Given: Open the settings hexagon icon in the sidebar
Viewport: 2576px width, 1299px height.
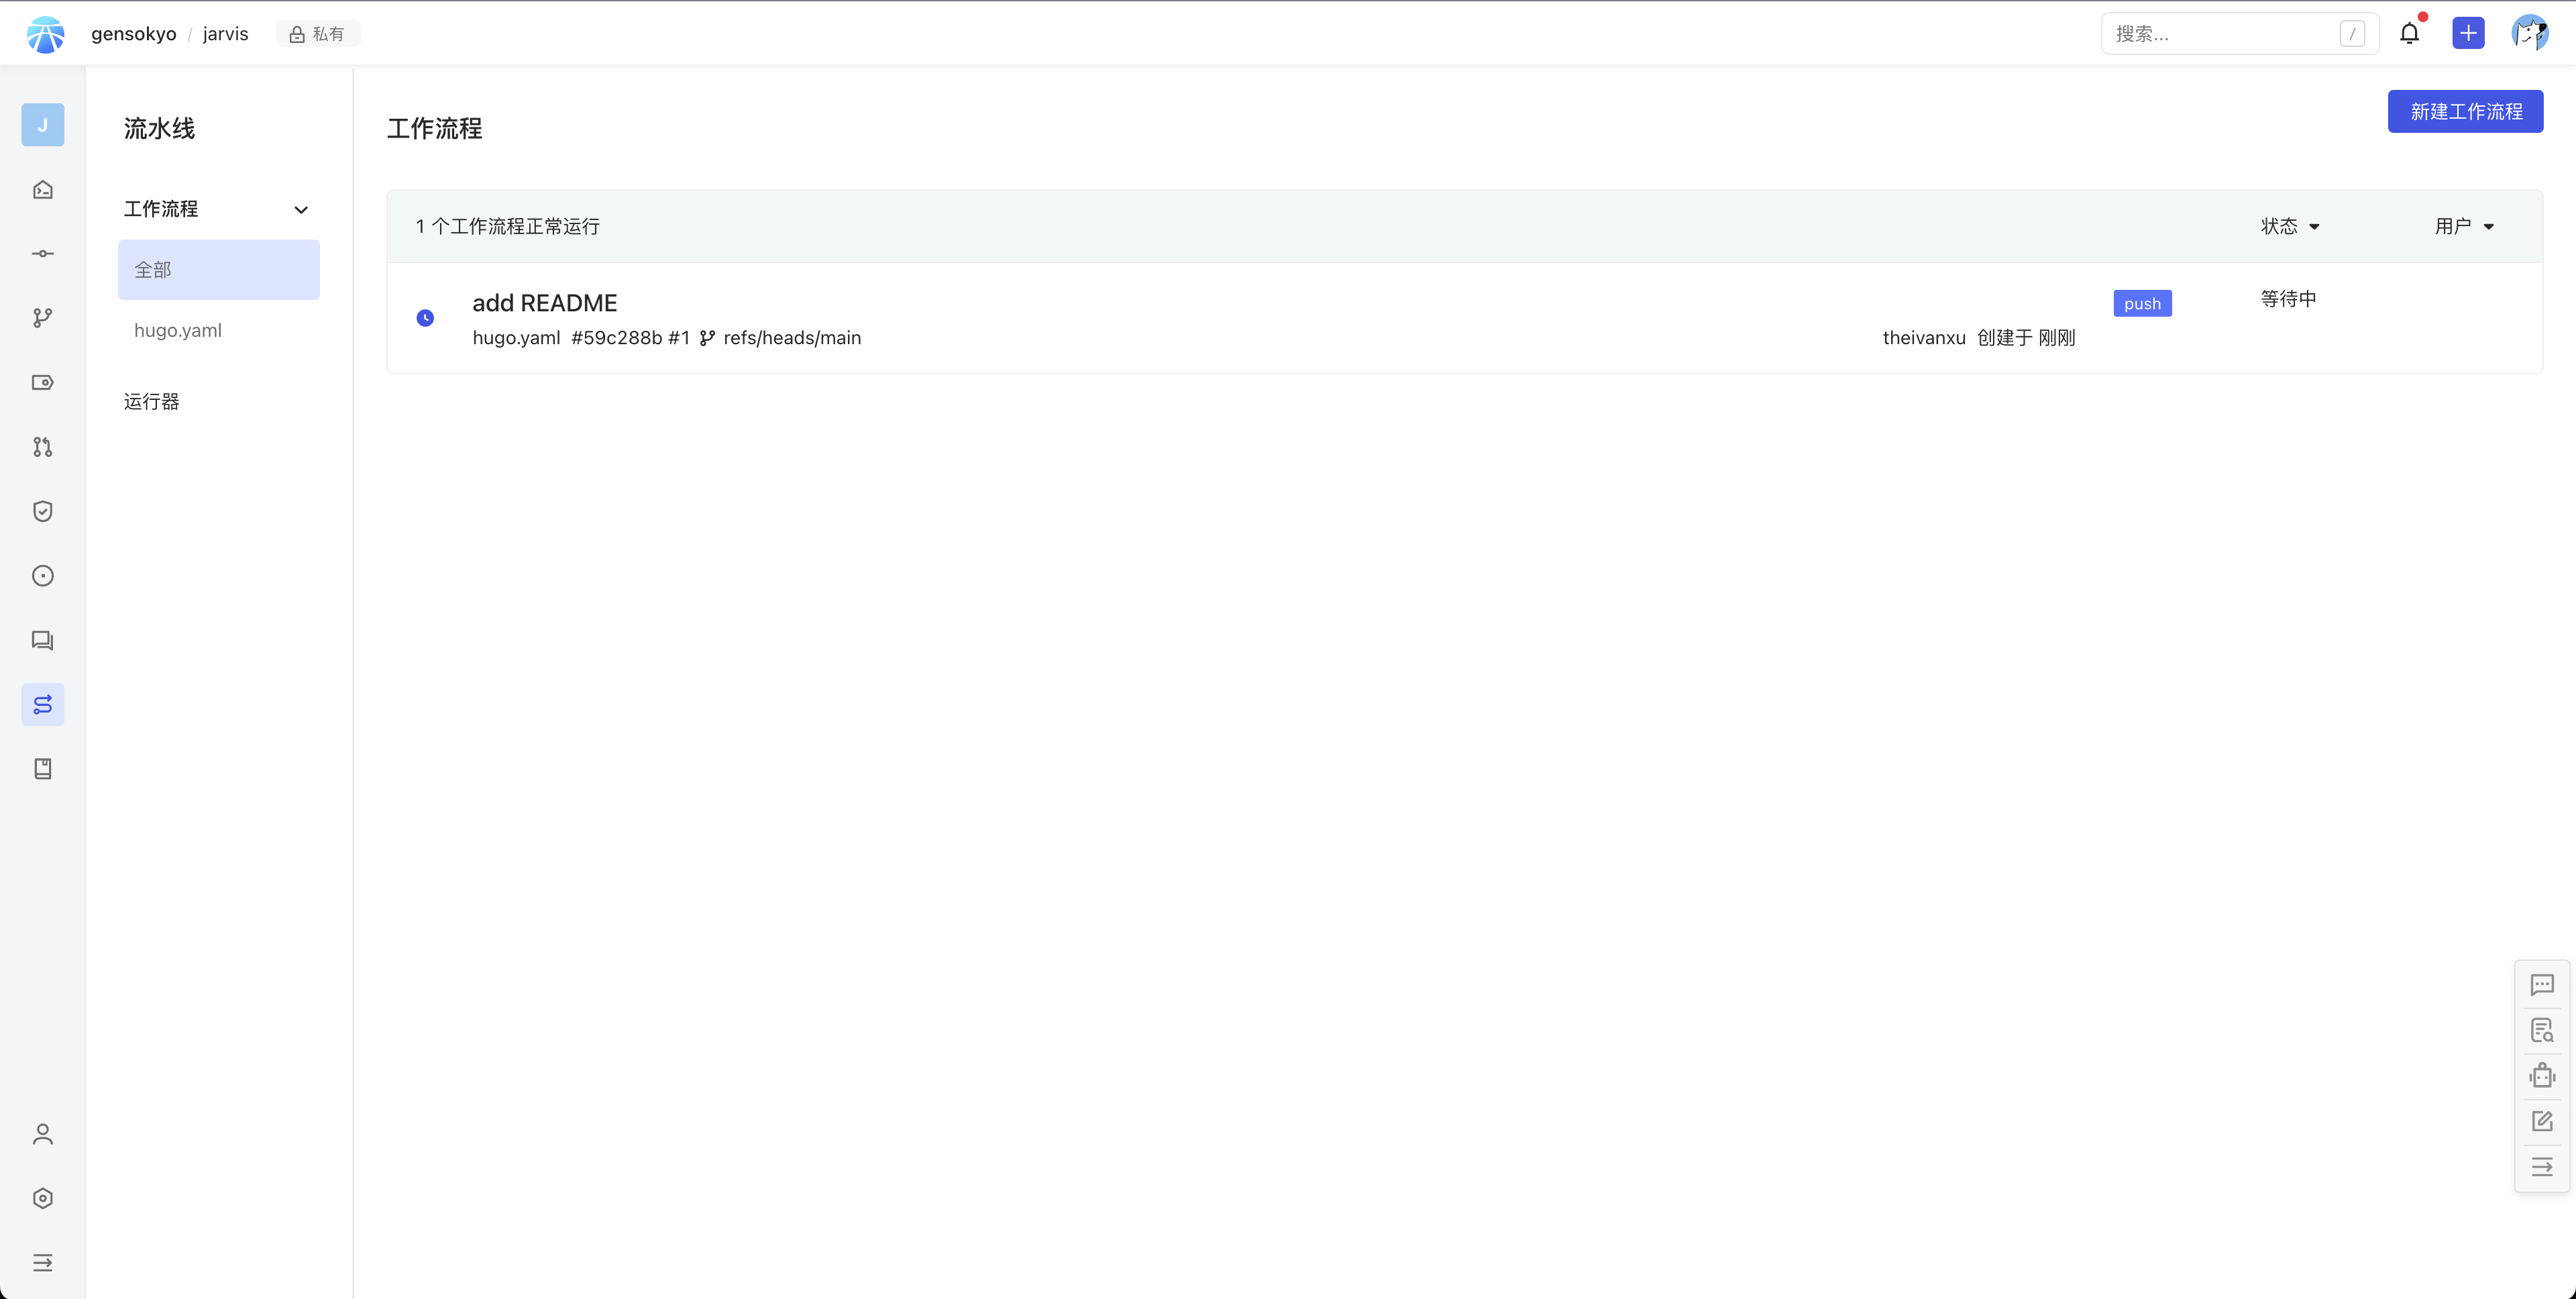Looking at the screenshot, I should pyautogui.click(x=43, y=1198).
